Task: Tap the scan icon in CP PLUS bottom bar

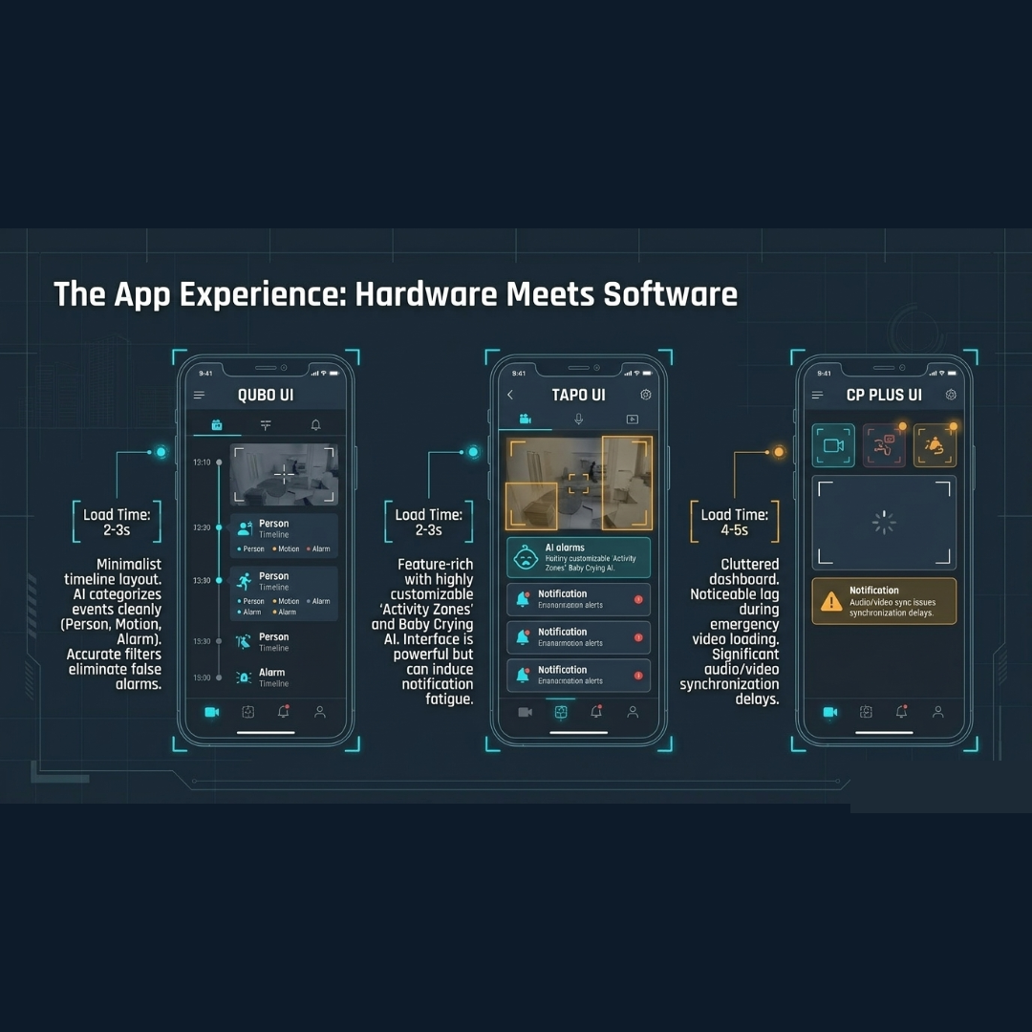Action: click(x=866, y=712)
